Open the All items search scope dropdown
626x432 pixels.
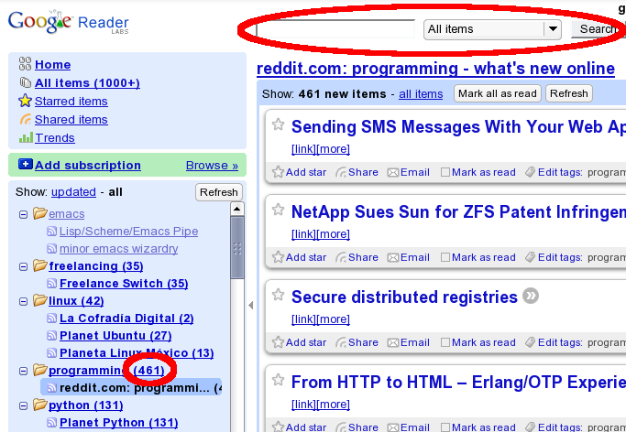[x=492, y=29]
